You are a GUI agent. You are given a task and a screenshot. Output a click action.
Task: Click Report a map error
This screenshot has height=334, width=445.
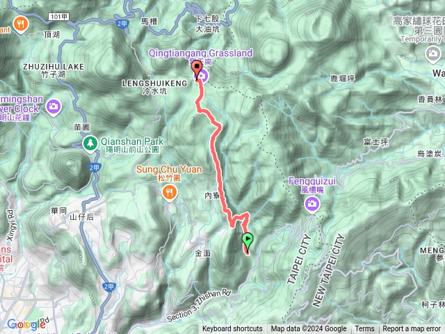tap(412, 329)
